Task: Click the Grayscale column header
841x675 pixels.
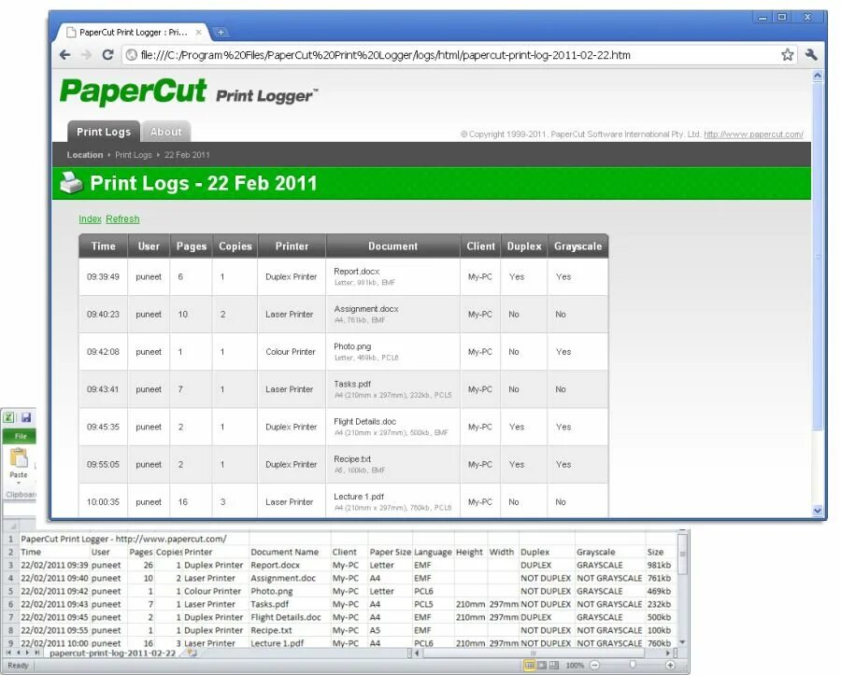Action: [577, 246]
